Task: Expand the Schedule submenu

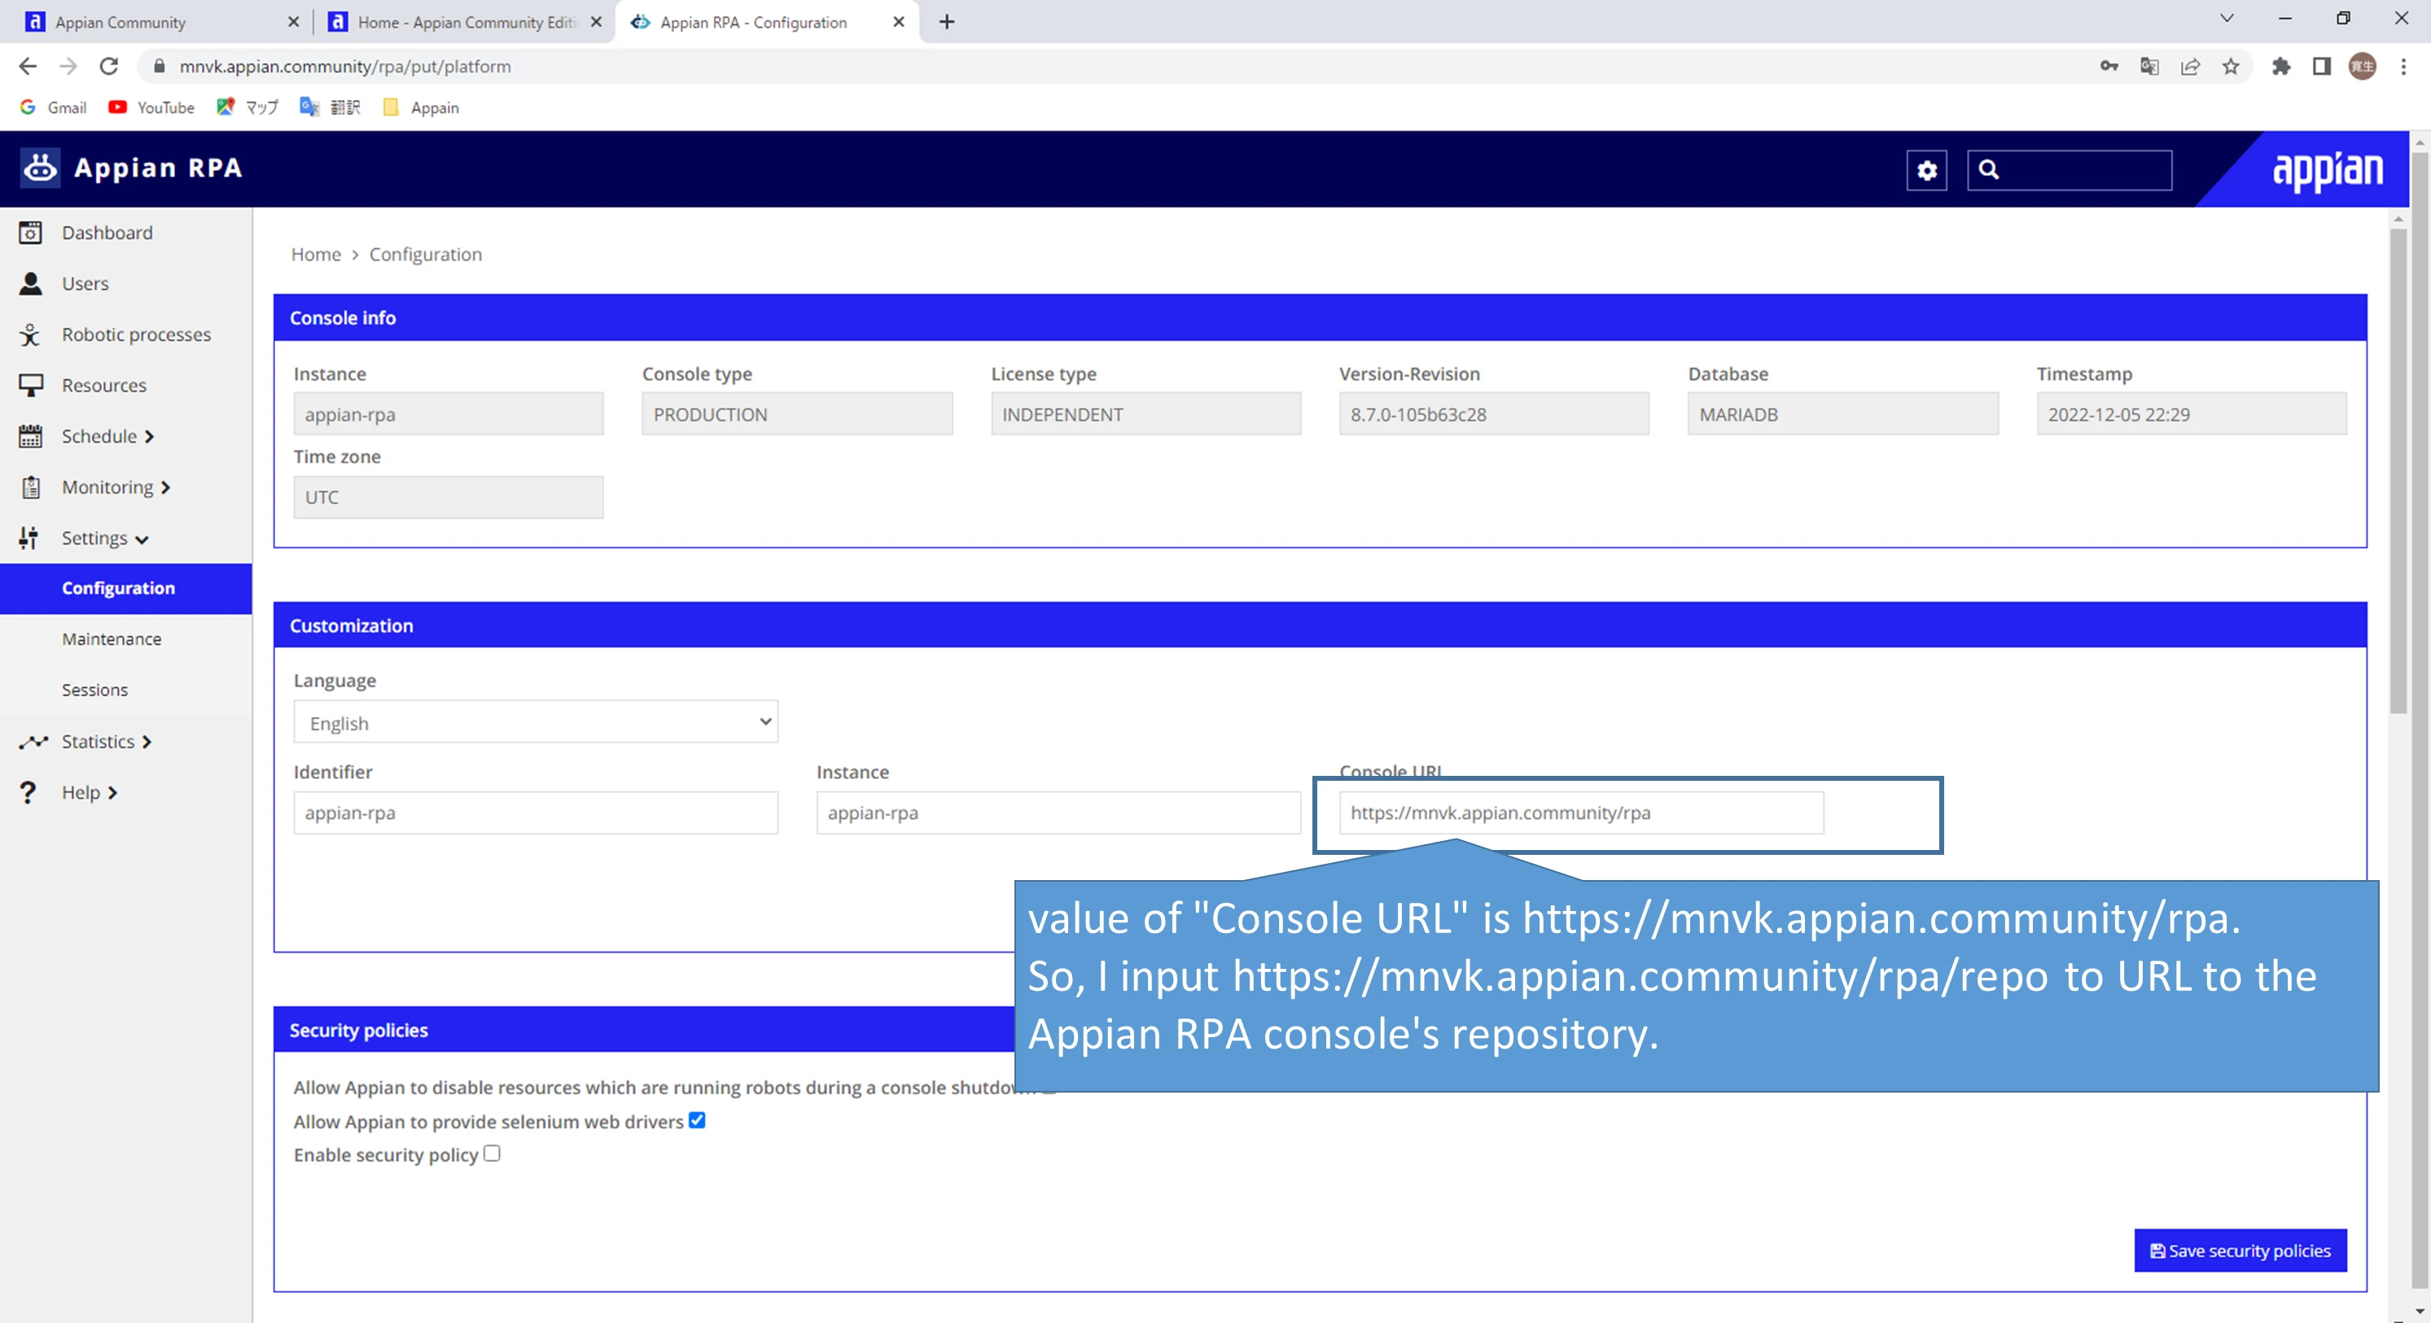Action: coord(149,437)
